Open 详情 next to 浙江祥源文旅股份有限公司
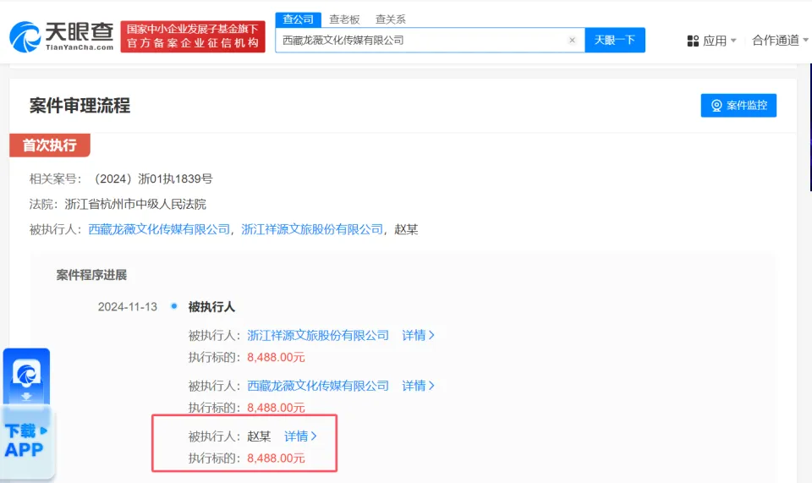The height and width of the screenshot is (483, 812). [x=418, y=335]
